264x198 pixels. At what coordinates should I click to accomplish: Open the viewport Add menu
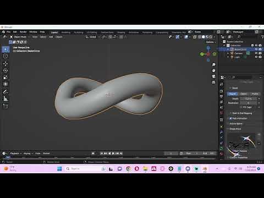point(51,37)
